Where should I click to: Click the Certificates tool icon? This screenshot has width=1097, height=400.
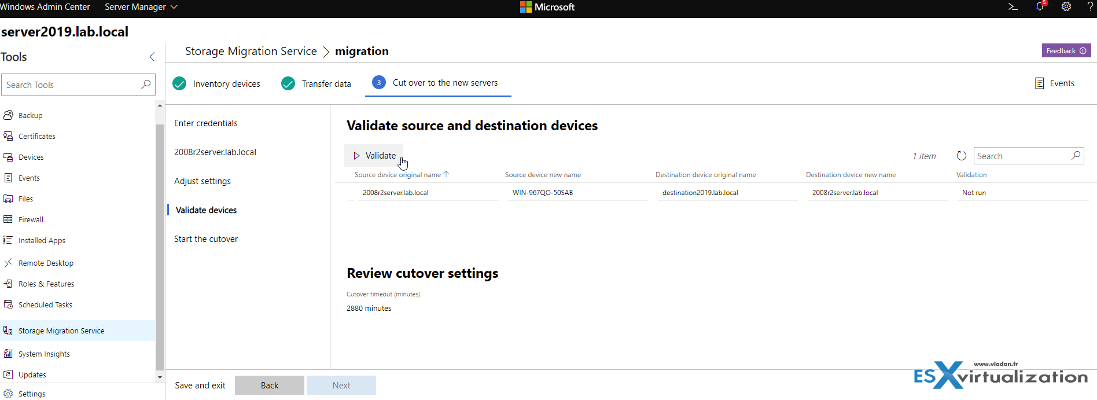tap(8, 136)
